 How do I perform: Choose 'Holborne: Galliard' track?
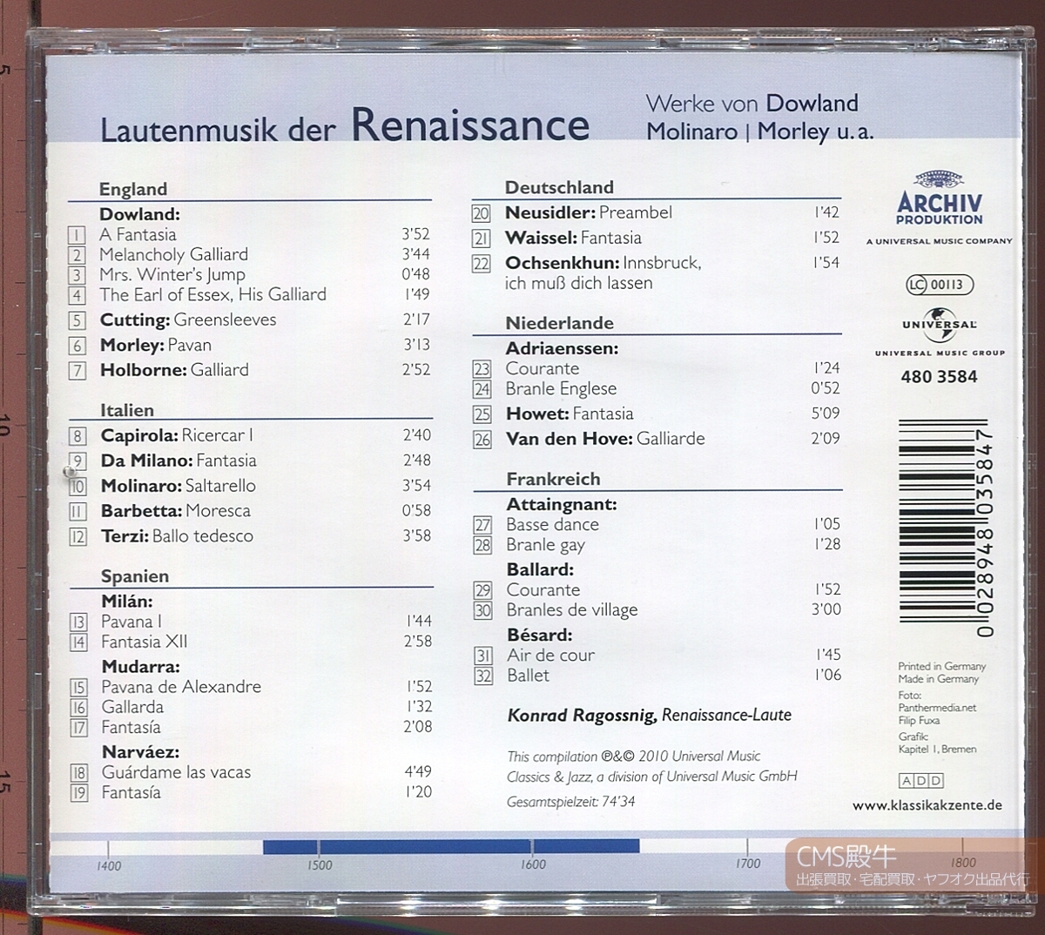click(x=174, y=370)
